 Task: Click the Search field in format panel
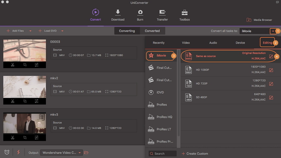click(x=163, y=153)
